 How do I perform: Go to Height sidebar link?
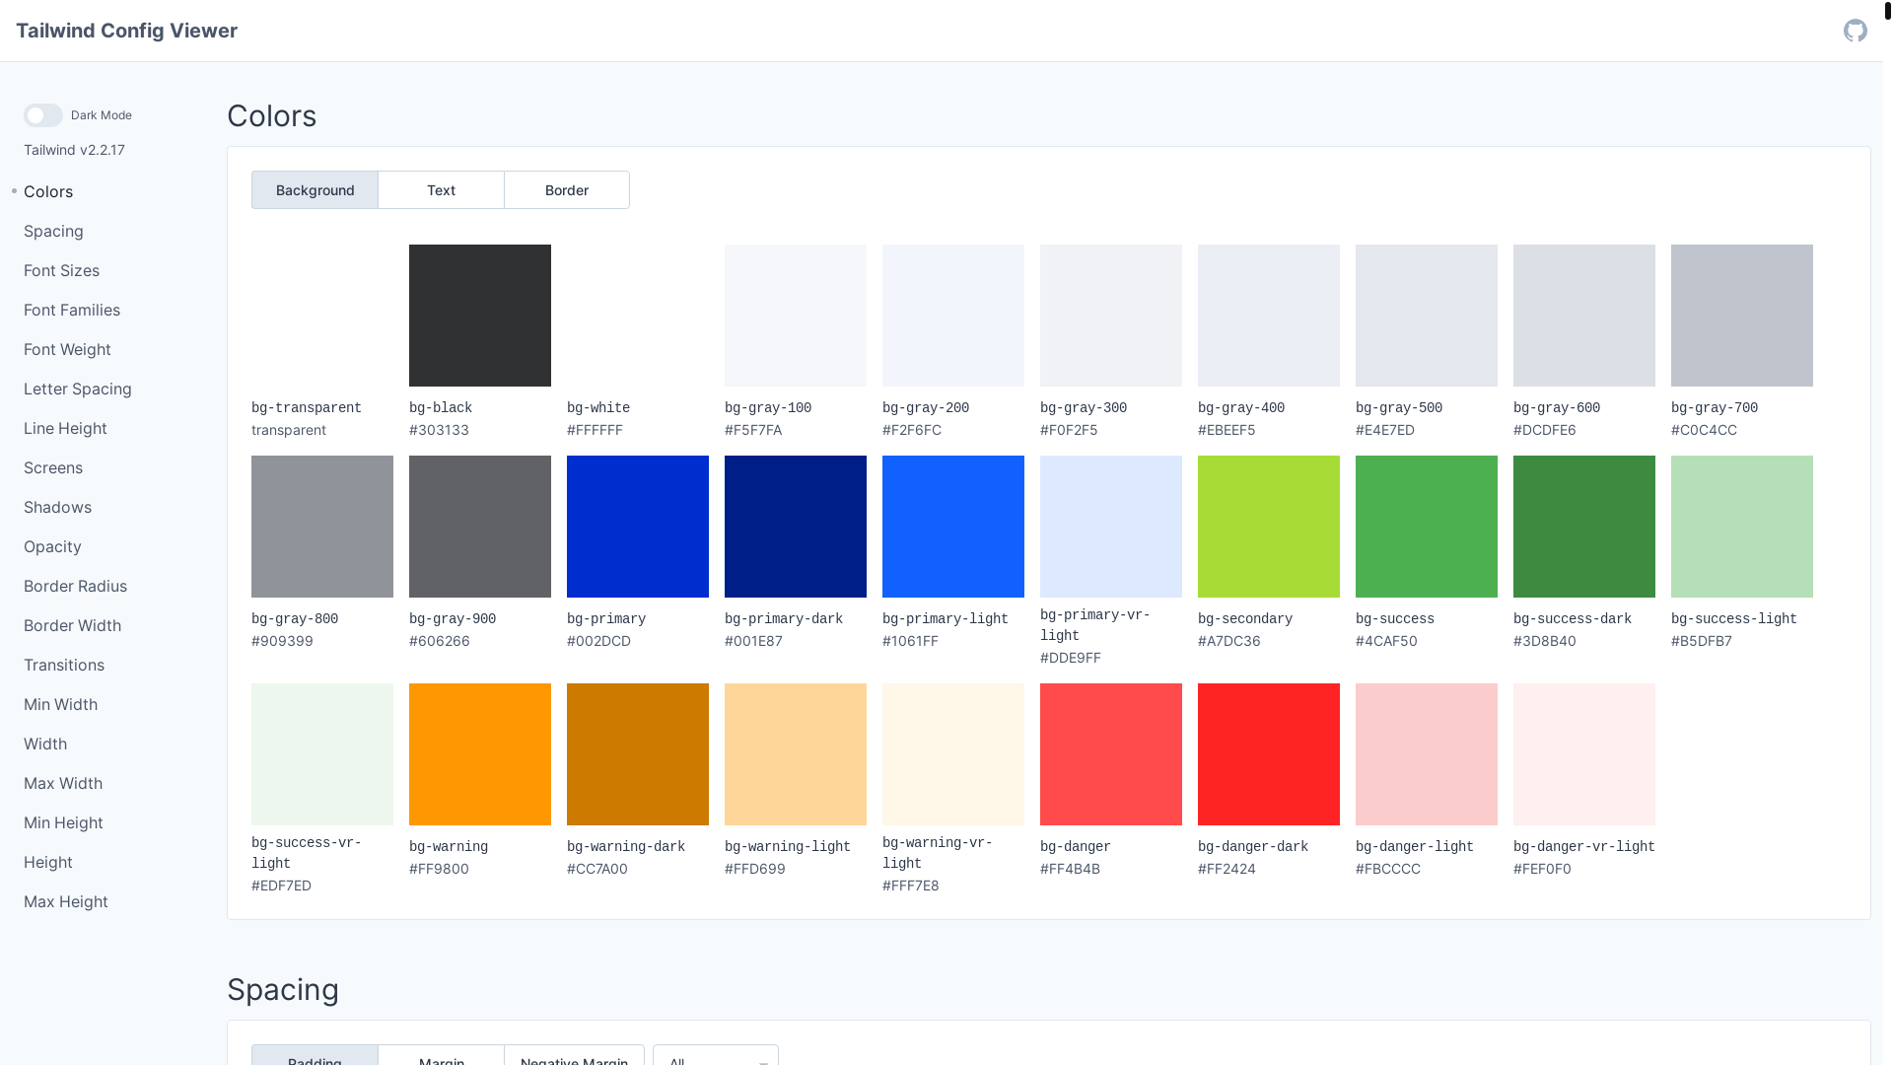(48, 862)
